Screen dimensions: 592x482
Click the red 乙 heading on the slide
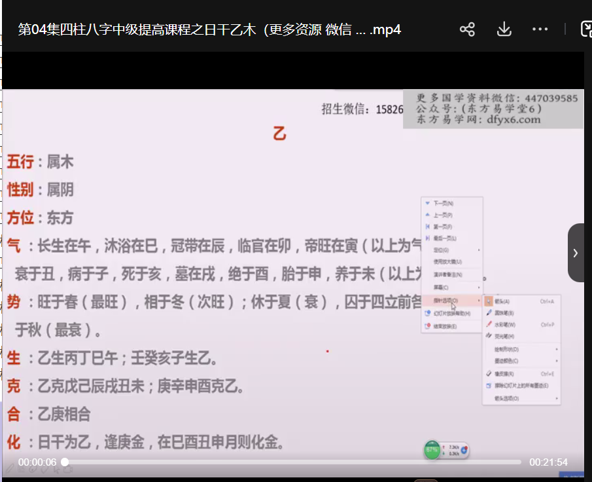point(280,134)
